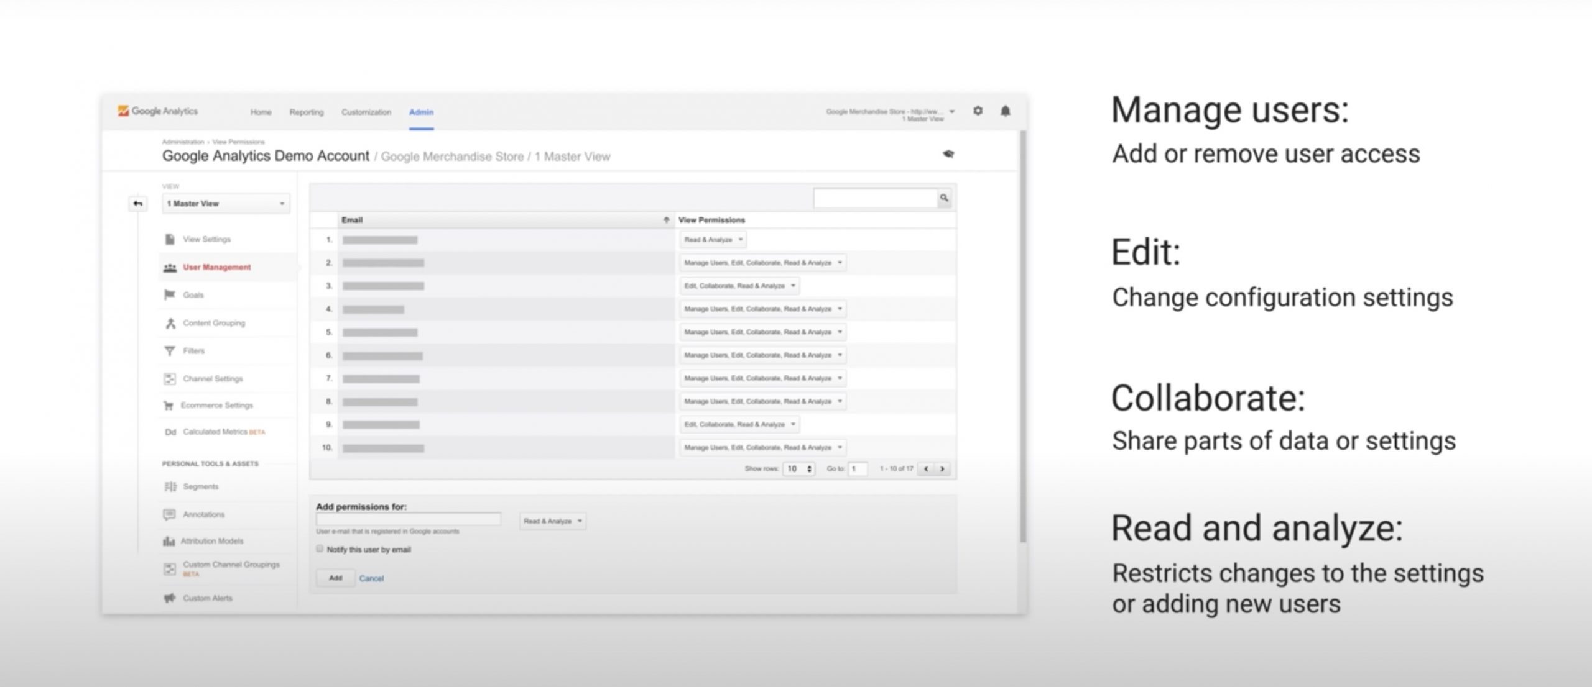
Task: Open permissions dropdown for user row 1
Action: click(x=713, y=240)
